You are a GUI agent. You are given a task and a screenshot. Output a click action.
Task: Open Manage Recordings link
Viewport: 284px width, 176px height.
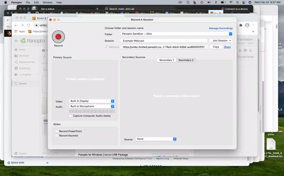coord(221,28)
